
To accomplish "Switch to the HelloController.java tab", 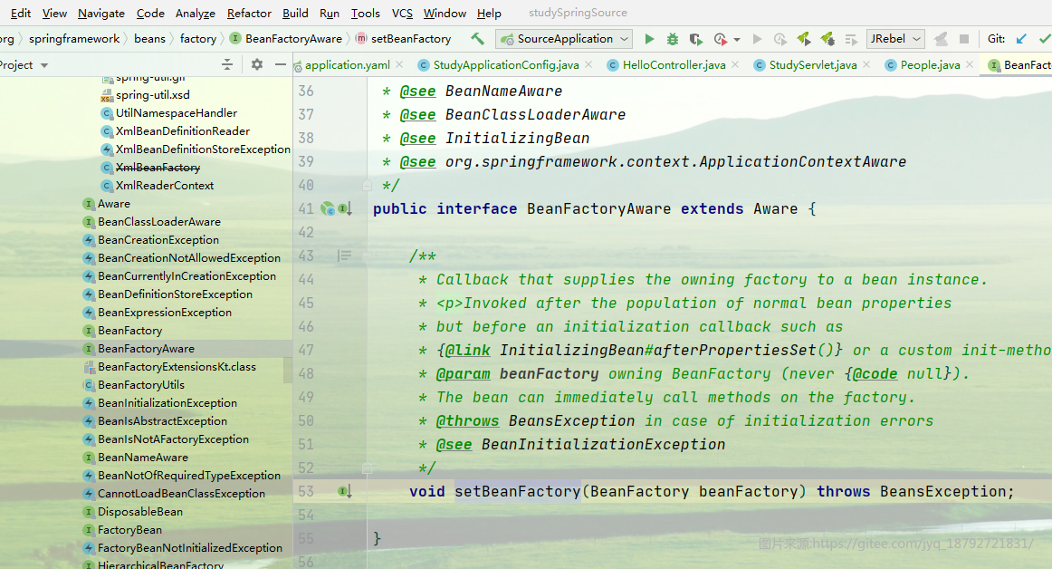I will point(673,64).
